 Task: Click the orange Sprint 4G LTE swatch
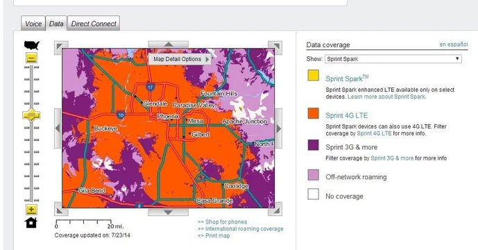coord(313,113)
